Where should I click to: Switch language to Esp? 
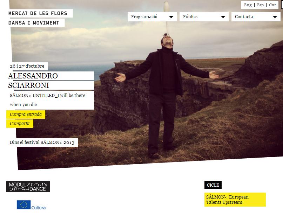260,5
